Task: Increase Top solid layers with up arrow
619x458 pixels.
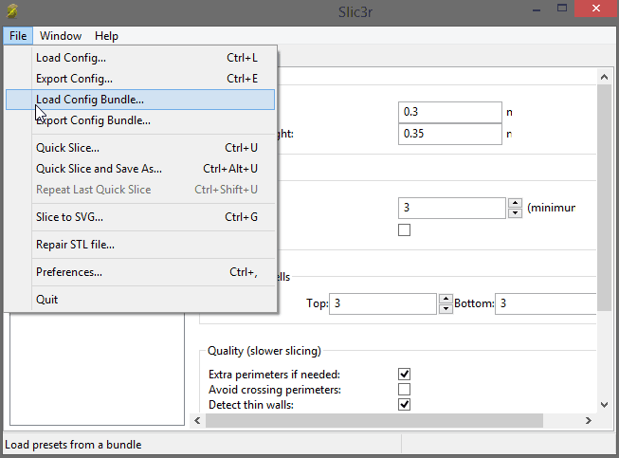Action: 446,299
